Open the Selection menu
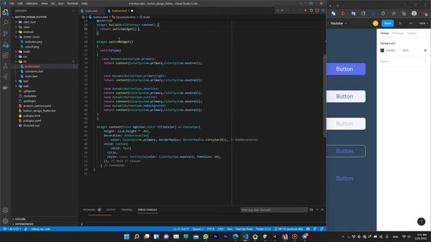This screenshot has height=242, width=431. [32, 3]
